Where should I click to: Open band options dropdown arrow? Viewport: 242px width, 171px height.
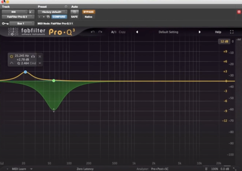coord(40,63)
